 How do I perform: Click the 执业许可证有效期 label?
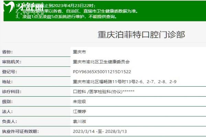coord(20,132)
